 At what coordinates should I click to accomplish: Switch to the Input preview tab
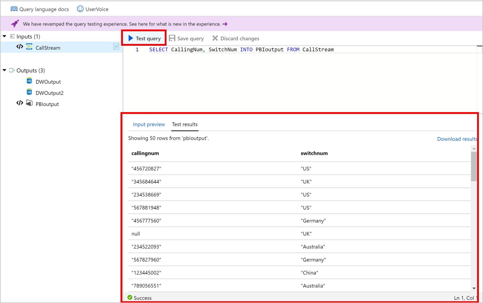point(149,124)
